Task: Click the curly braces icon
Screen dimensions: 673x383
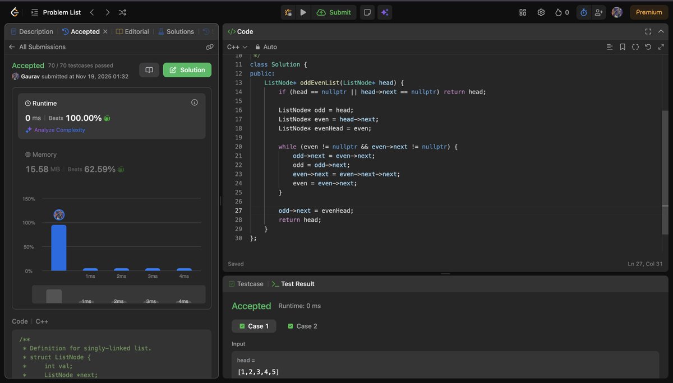Action: click(635, 47)
